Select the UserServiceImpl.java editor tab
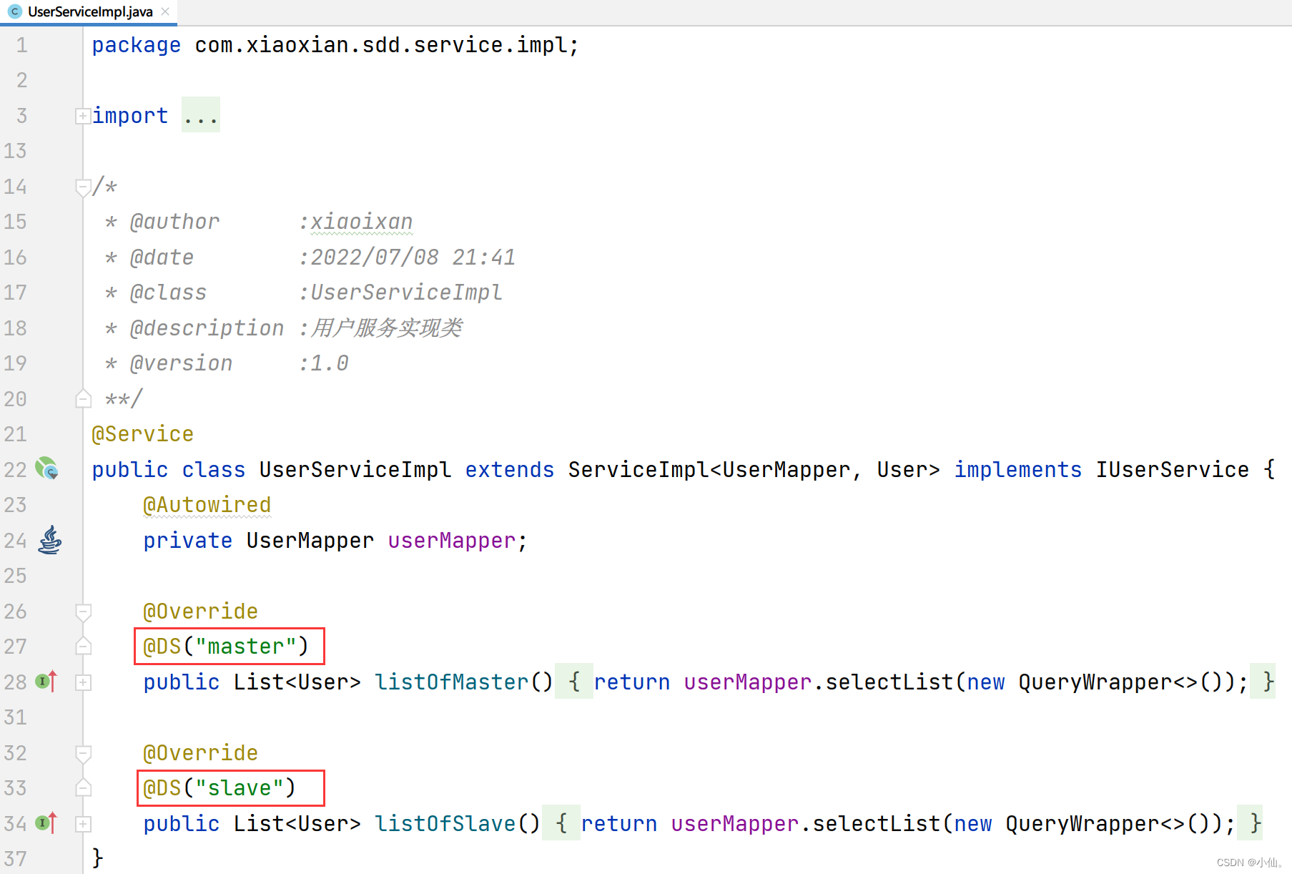Image resolution: width=1292 pixels, height=874 pixels. pos(89,12)
